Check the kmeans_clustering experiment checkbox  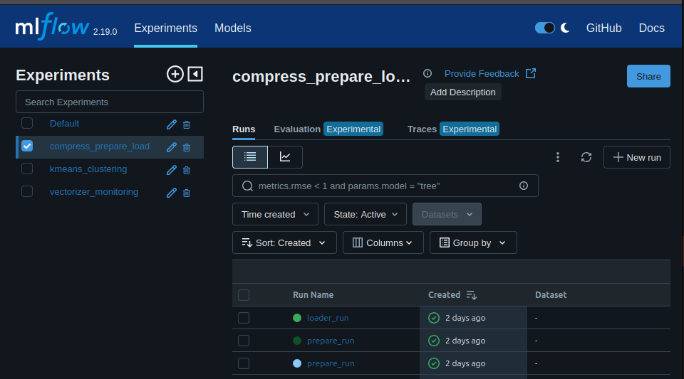[x=27, y=169]
